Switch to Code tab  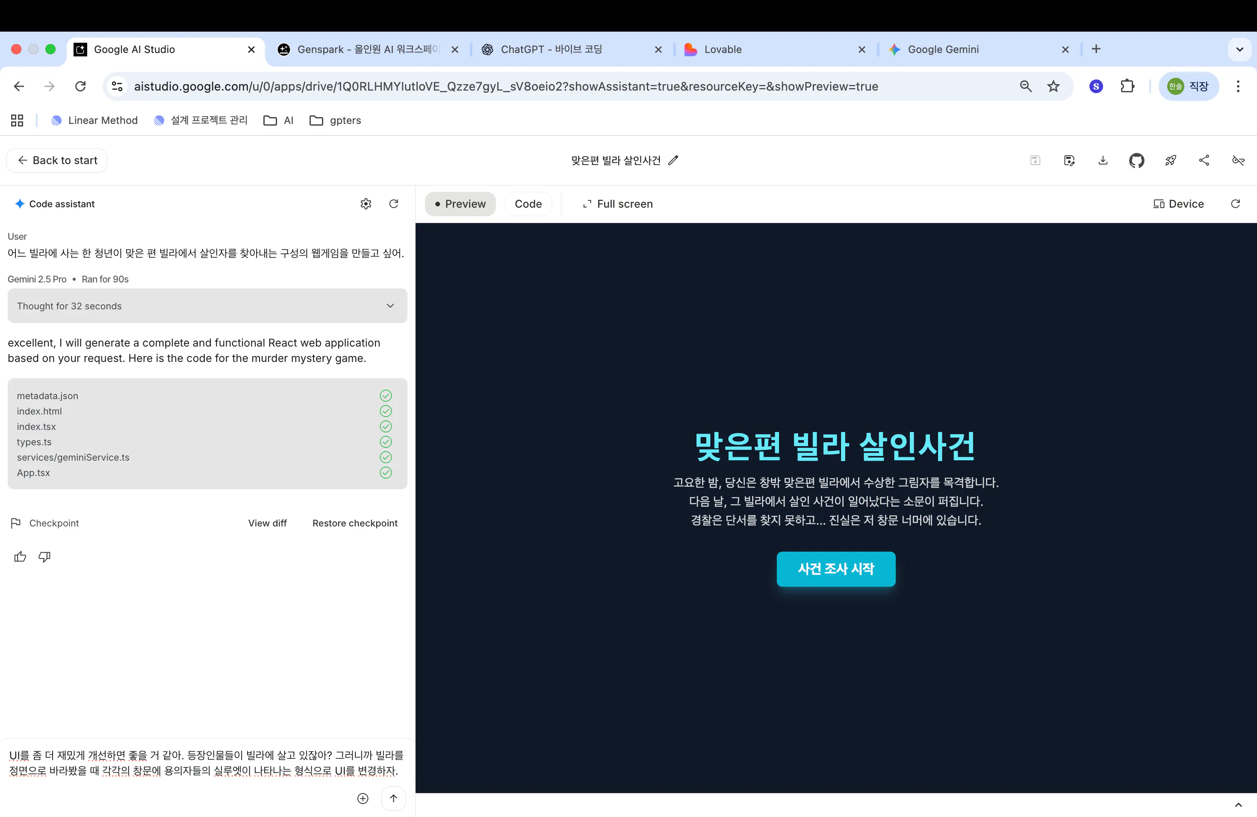tap(528, 204)
